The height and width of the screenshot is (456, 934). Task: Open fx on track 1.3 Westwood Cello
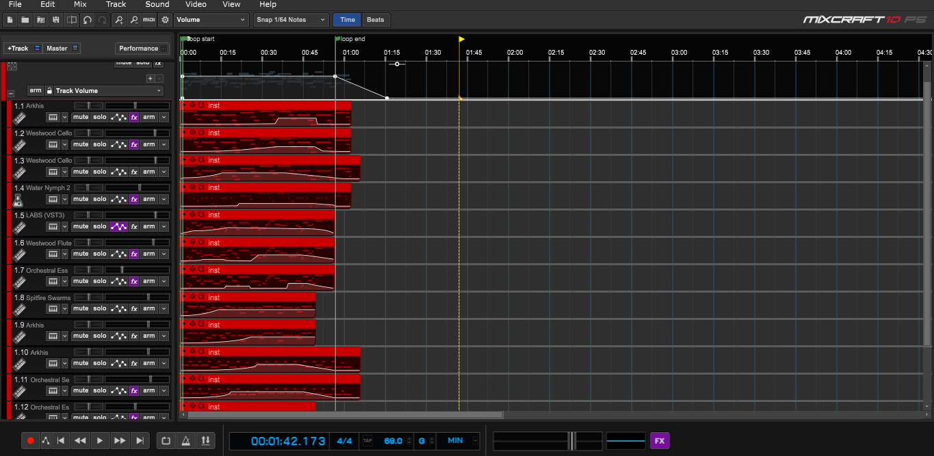(134, 172)
